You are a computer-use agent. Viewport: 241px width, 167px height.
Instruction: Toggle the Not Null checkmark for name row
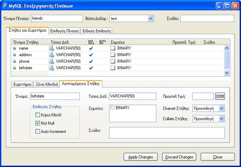(91, 48)
